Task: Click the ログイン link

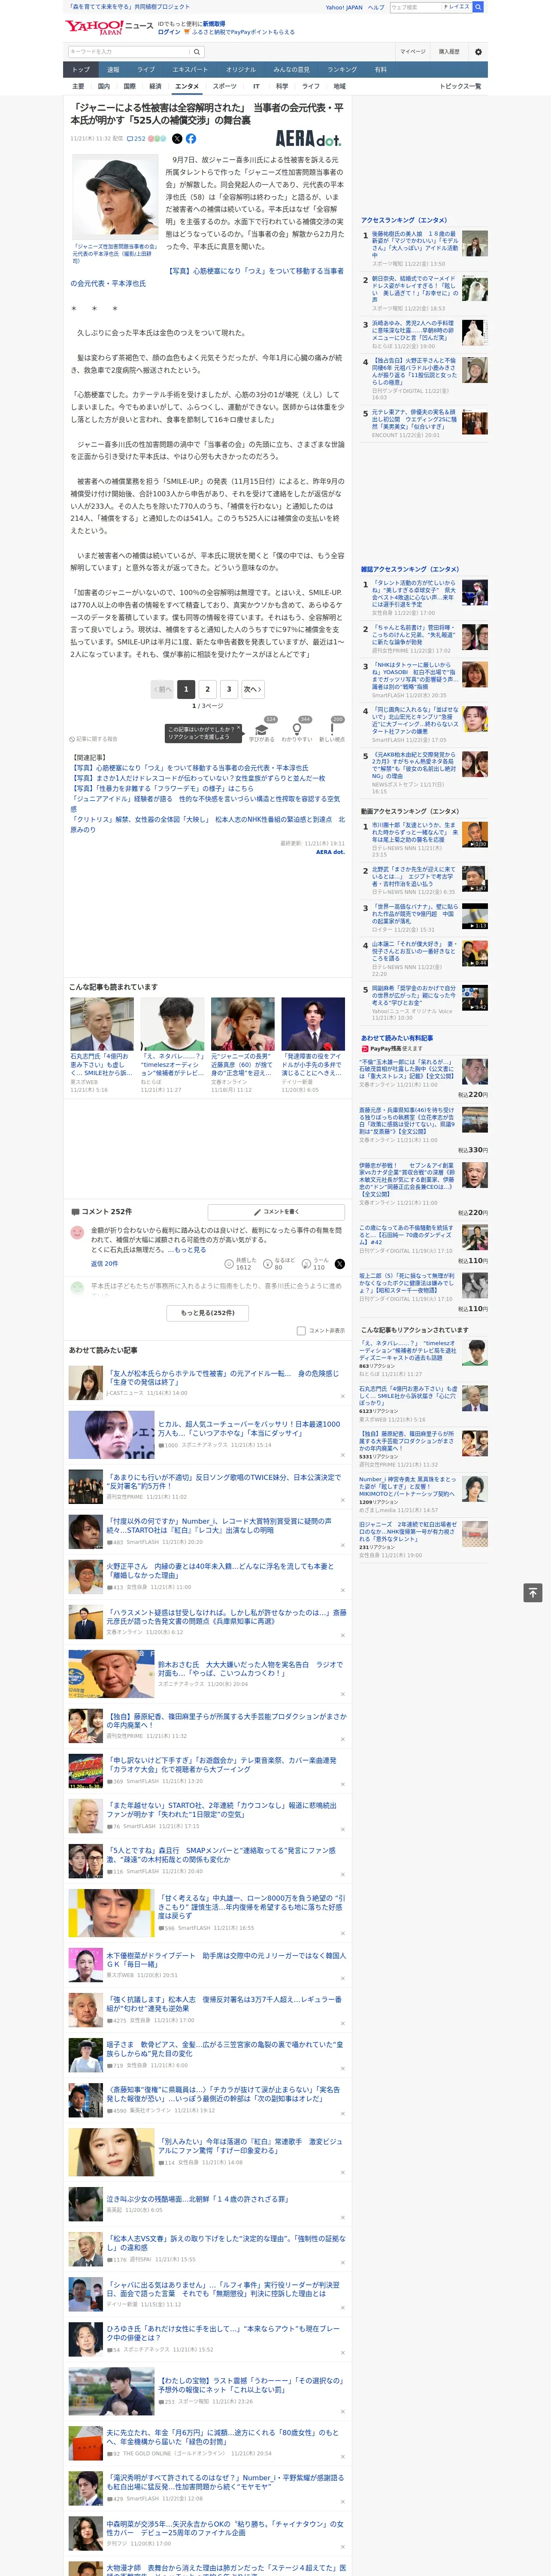Action: tap(169, 32)
